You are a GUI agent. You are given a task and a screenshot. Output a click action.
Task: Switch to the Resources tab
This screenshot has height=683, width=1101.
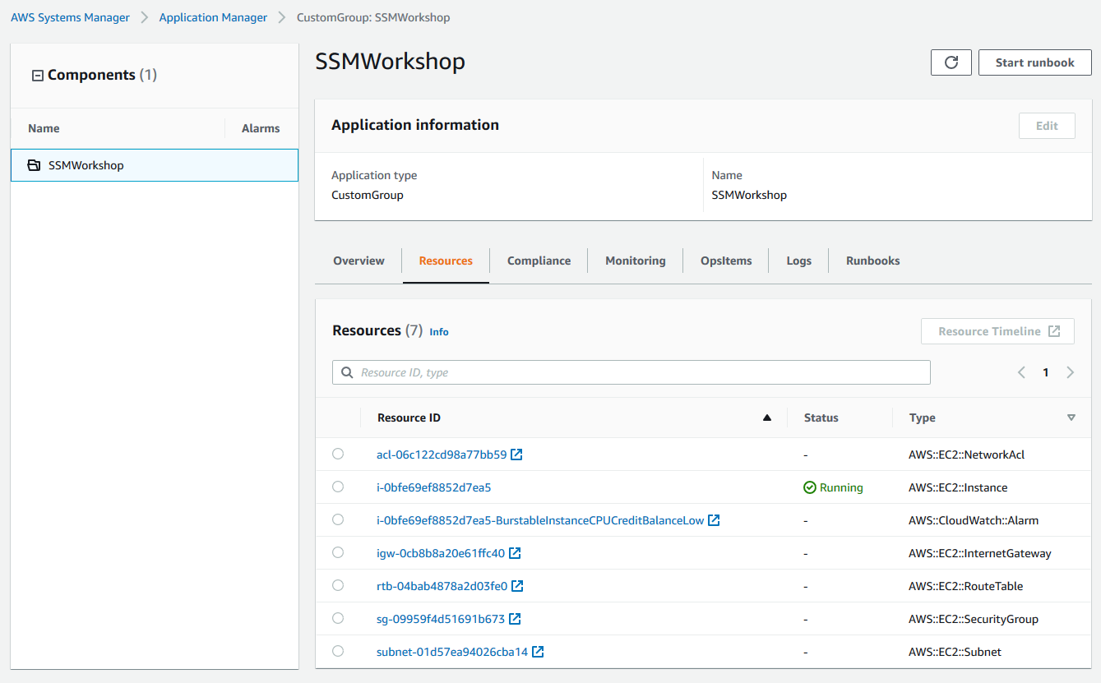point(446,261)
